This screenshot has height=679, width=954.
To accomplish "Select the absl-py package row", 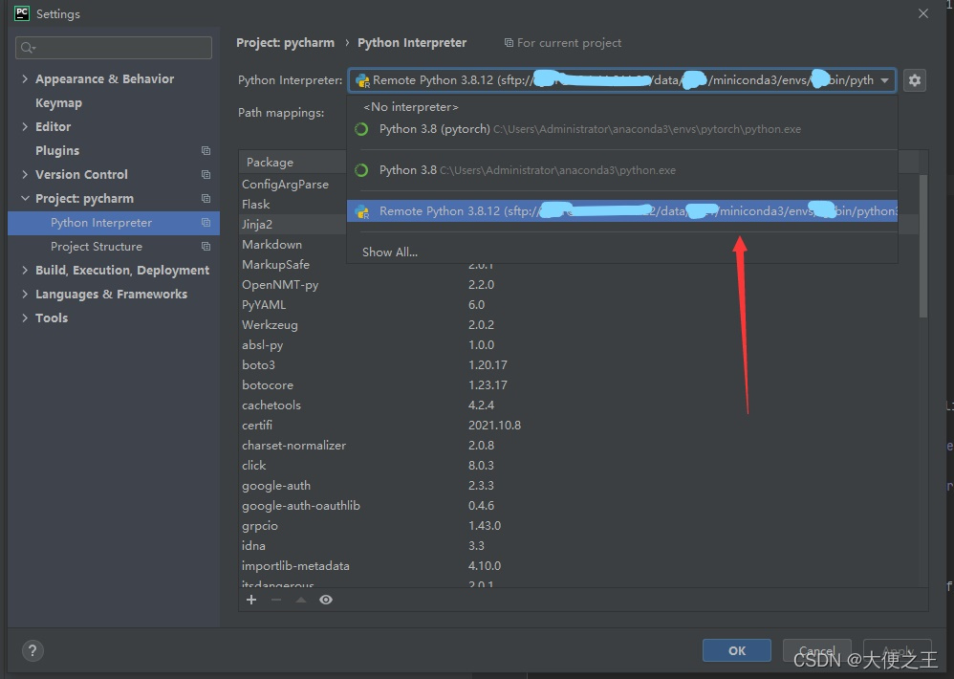I will [578, 345].
